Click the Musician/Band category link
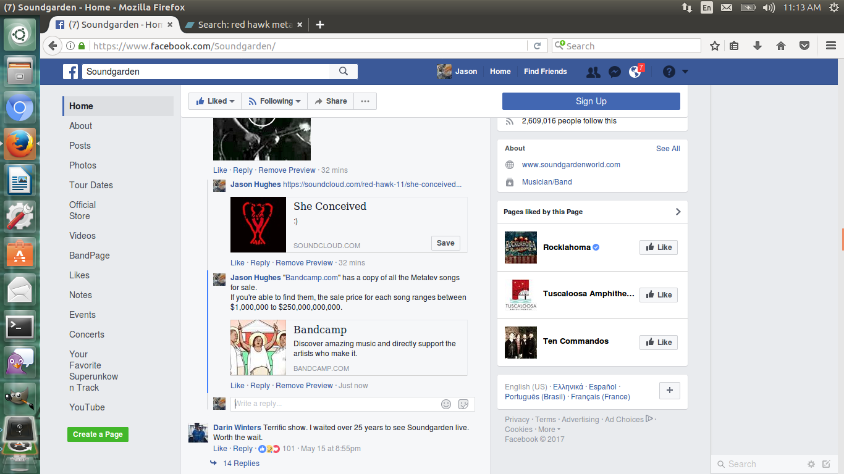844x474 pixels. click(547, 182)
